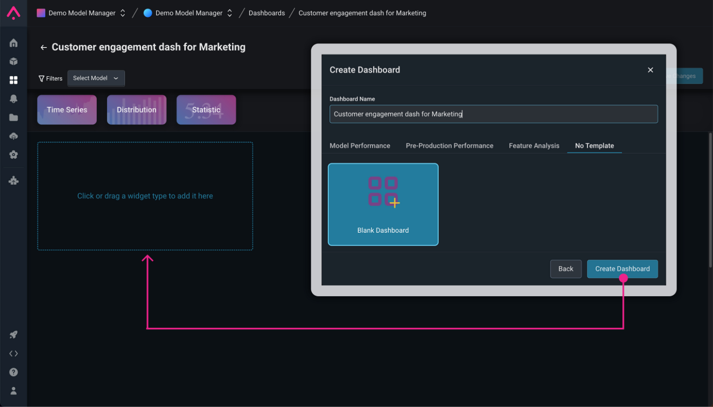Viewport: 713px width, 407px height.
Task: Open the Model Performance tab
Action: 360,146
